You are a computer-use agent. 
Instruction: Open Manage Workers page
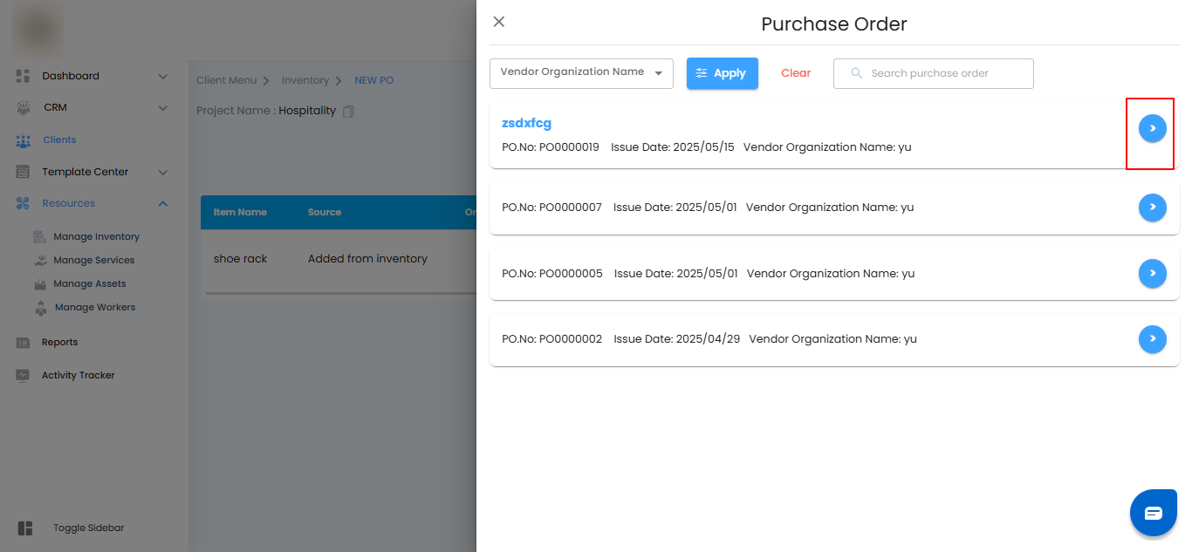tap(94, 308)
